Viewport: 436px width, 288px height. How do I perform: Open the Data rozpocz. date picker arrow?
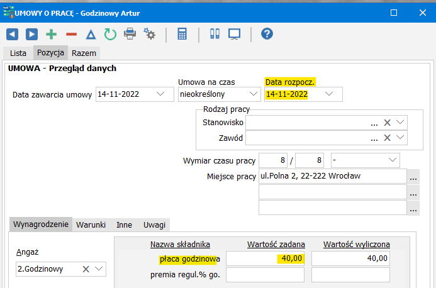(x=329, y=94)
